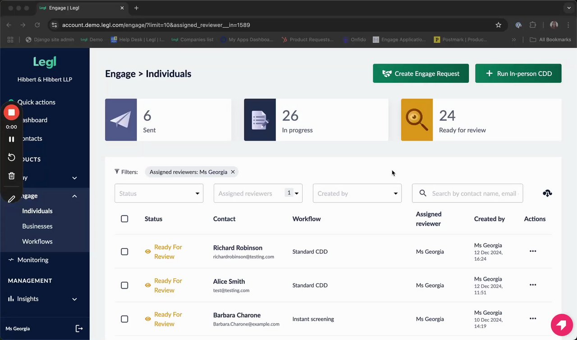Click the Run In-person CDD button
The height and width of the screenshot is (340, 577).
point(518,73)
